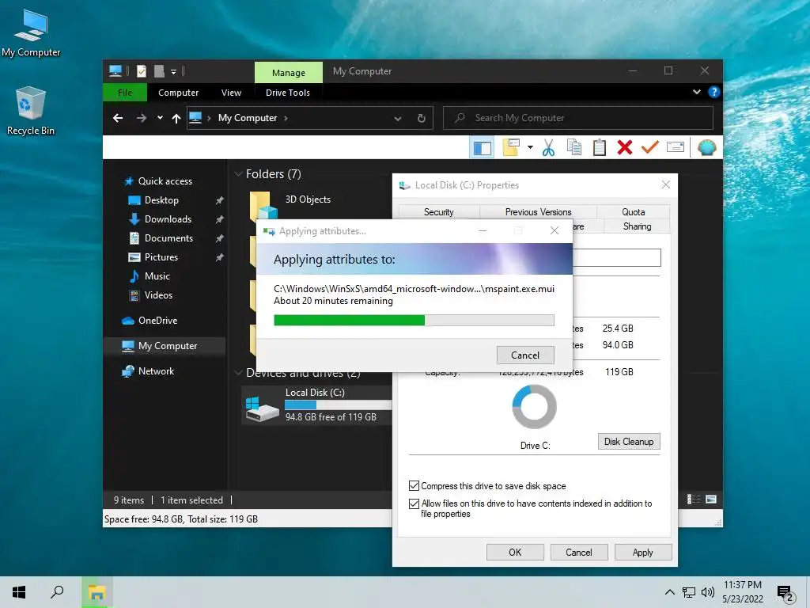This screenshot has width=810, height=608.
Task: Open the notification center icon
Action: point(785,593)
